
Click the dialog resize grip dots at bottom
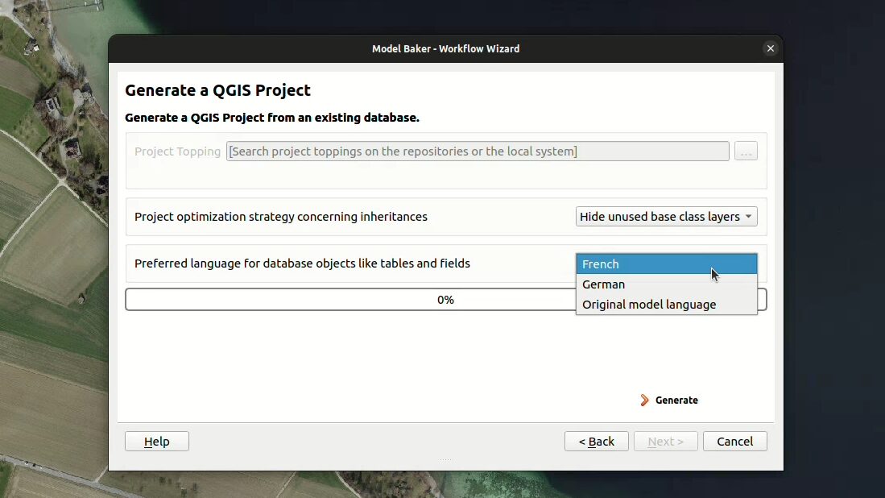(445, 460)
